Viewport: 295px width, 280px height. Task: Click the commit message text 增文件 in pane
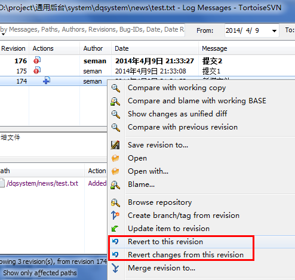tap(10, 137)
